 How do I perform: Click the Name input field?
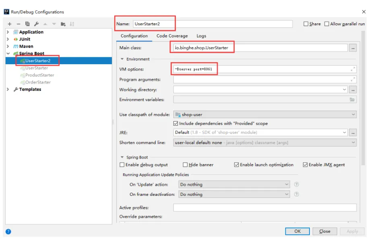point(213,24)
